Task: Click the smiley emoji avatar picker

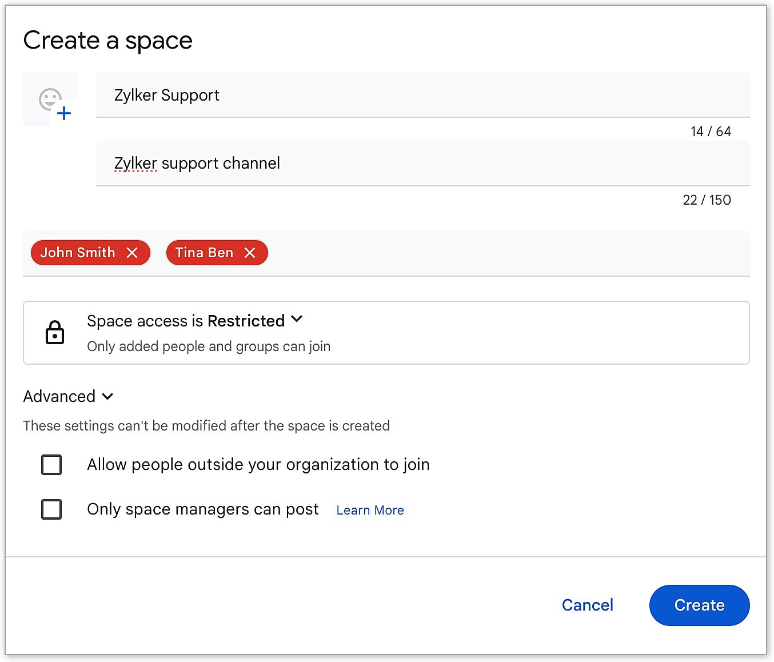Action: pos(49,99)
